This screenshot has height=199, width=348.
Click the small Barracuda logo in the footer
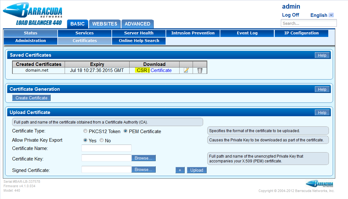320,184
